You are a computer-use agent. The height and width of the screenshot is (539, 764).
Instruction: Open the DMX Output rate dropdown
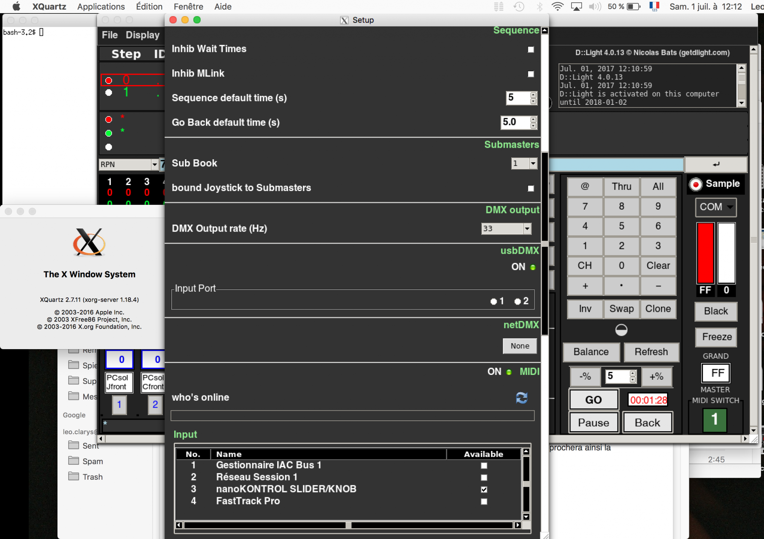pos(527,228)
